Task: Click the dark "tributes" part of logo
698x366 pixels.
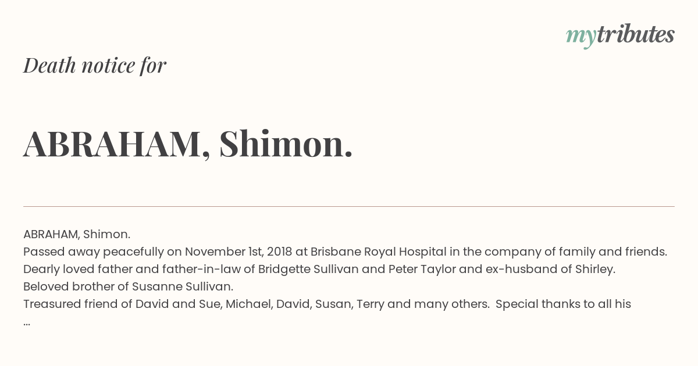Action: point(635,34)
